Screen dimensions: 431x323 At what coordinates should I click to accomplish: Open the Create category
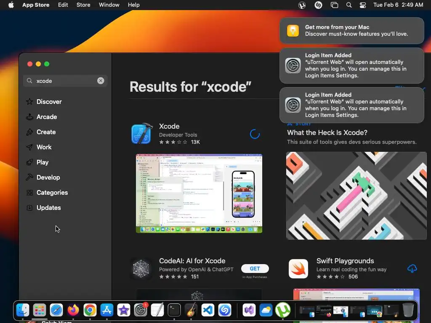coord(41,132)
